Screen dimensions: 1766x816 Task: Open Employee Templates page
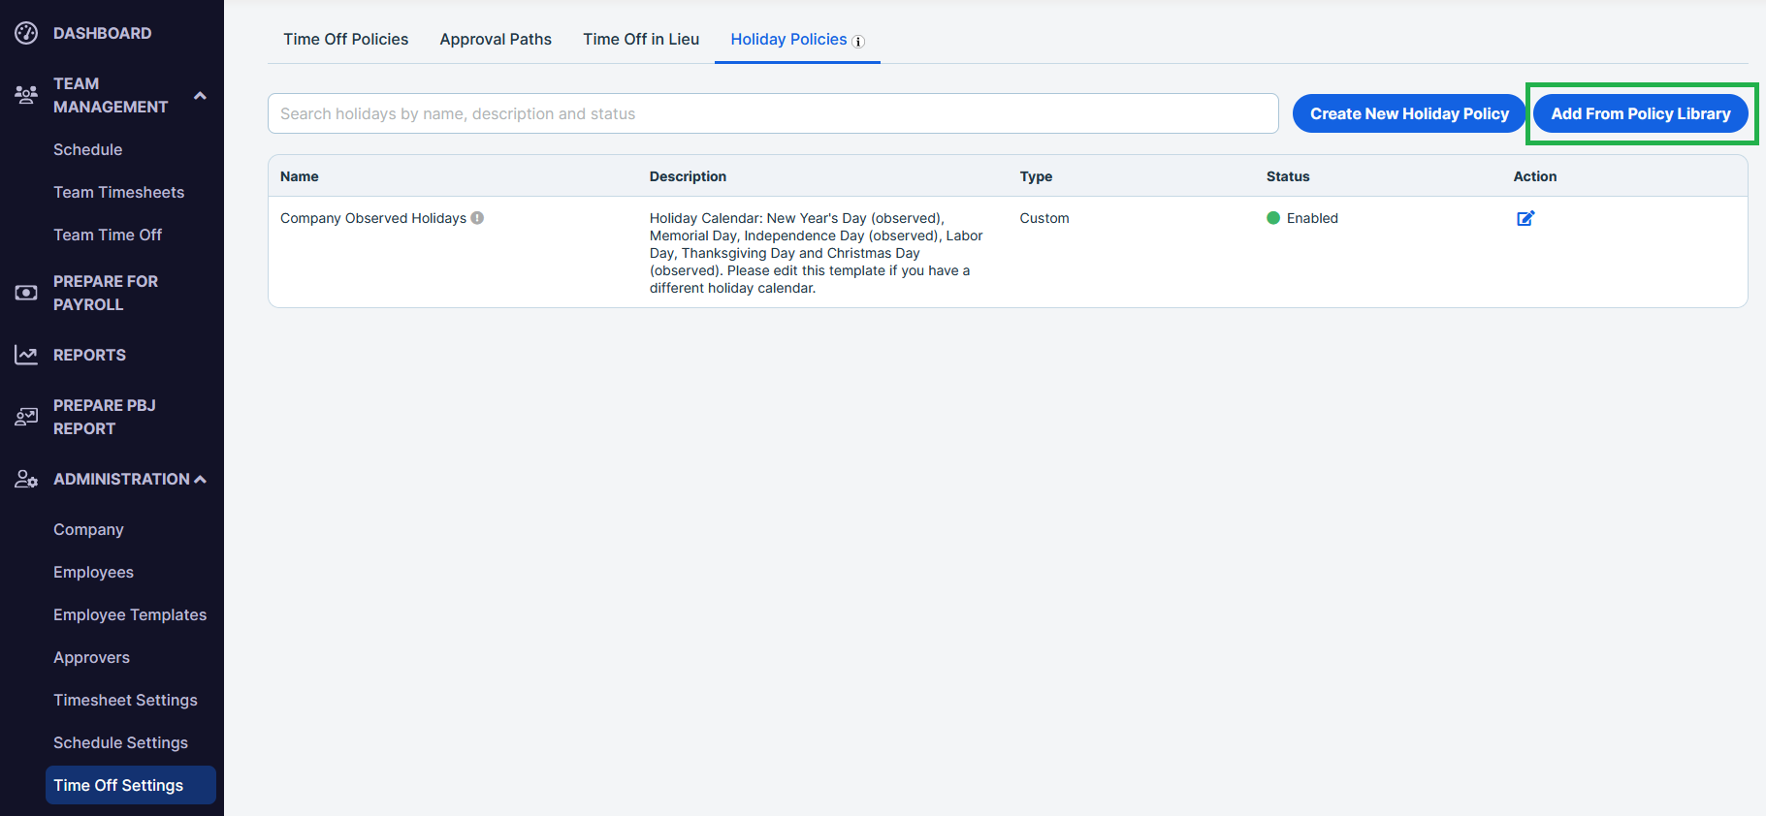[x=130, y=614]
